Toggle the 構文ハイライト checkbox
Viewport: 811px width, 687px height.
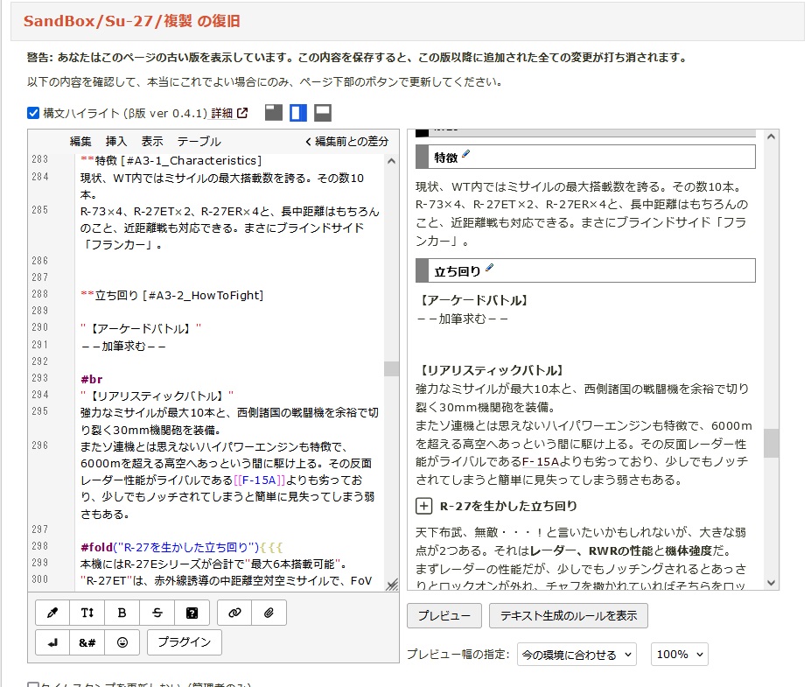click(x=33, y=113)
